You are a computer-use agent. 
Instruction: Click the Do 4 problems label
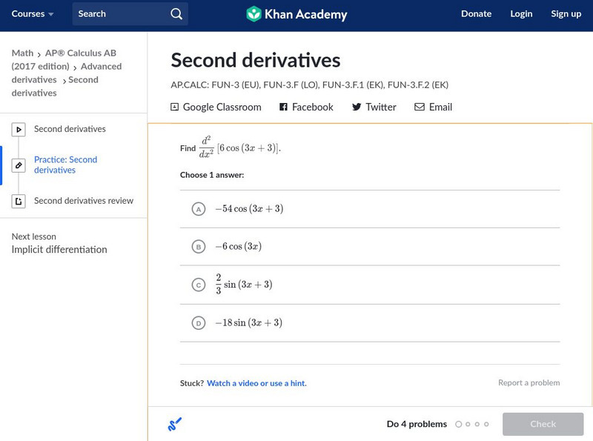[x=417, y=424]
